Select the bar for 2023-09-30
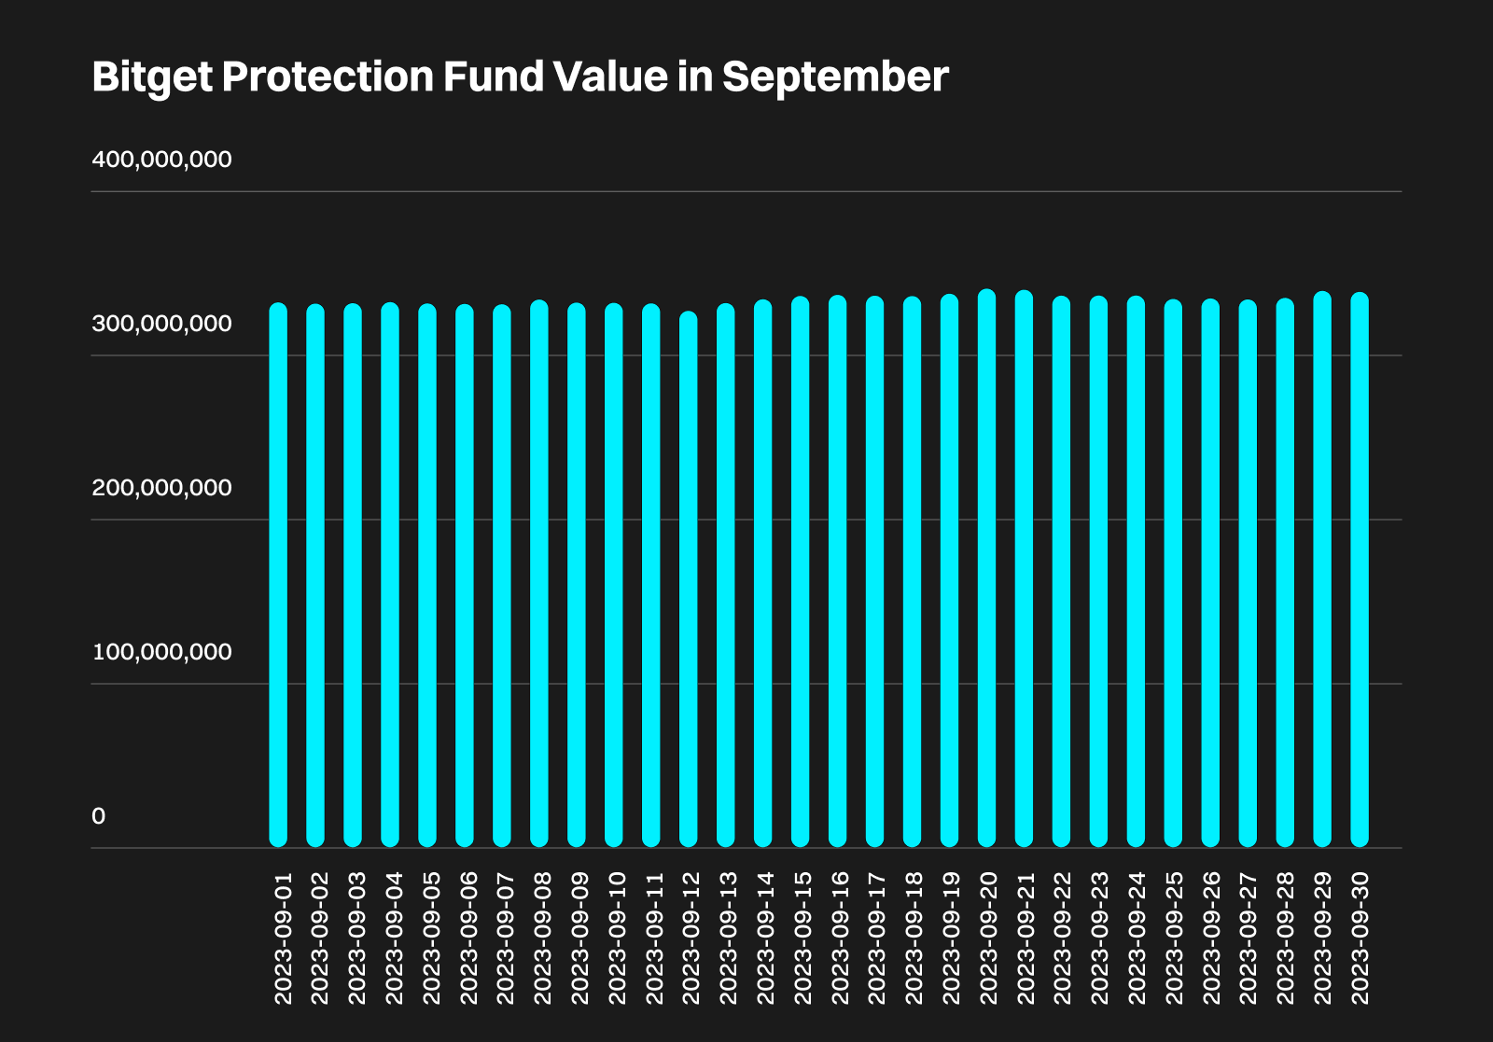 click(1360, 570)
